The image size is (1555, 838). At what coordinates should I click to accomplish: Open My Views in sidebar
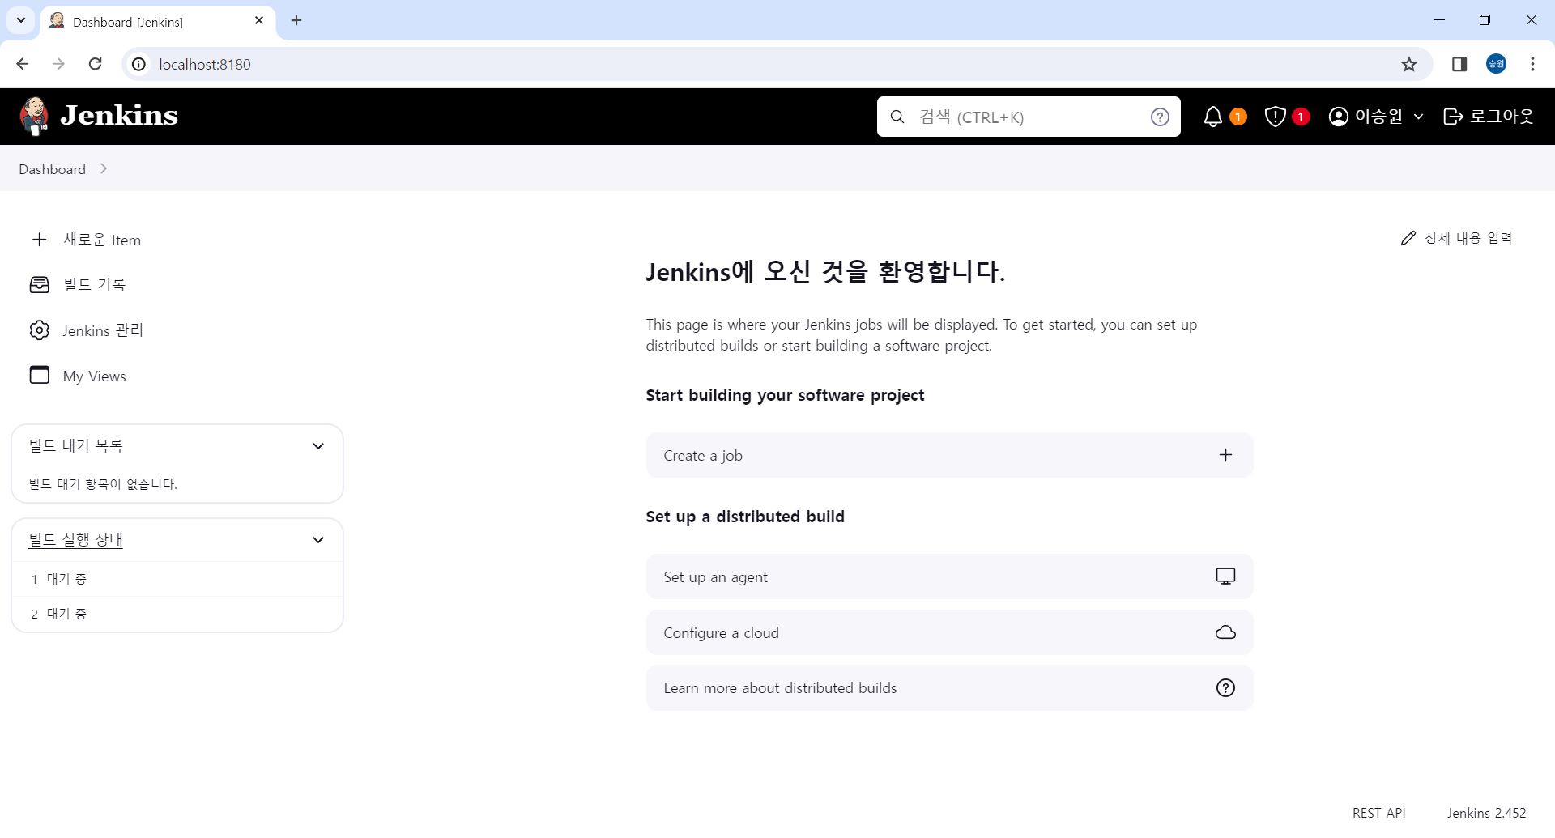coord(94,376)
